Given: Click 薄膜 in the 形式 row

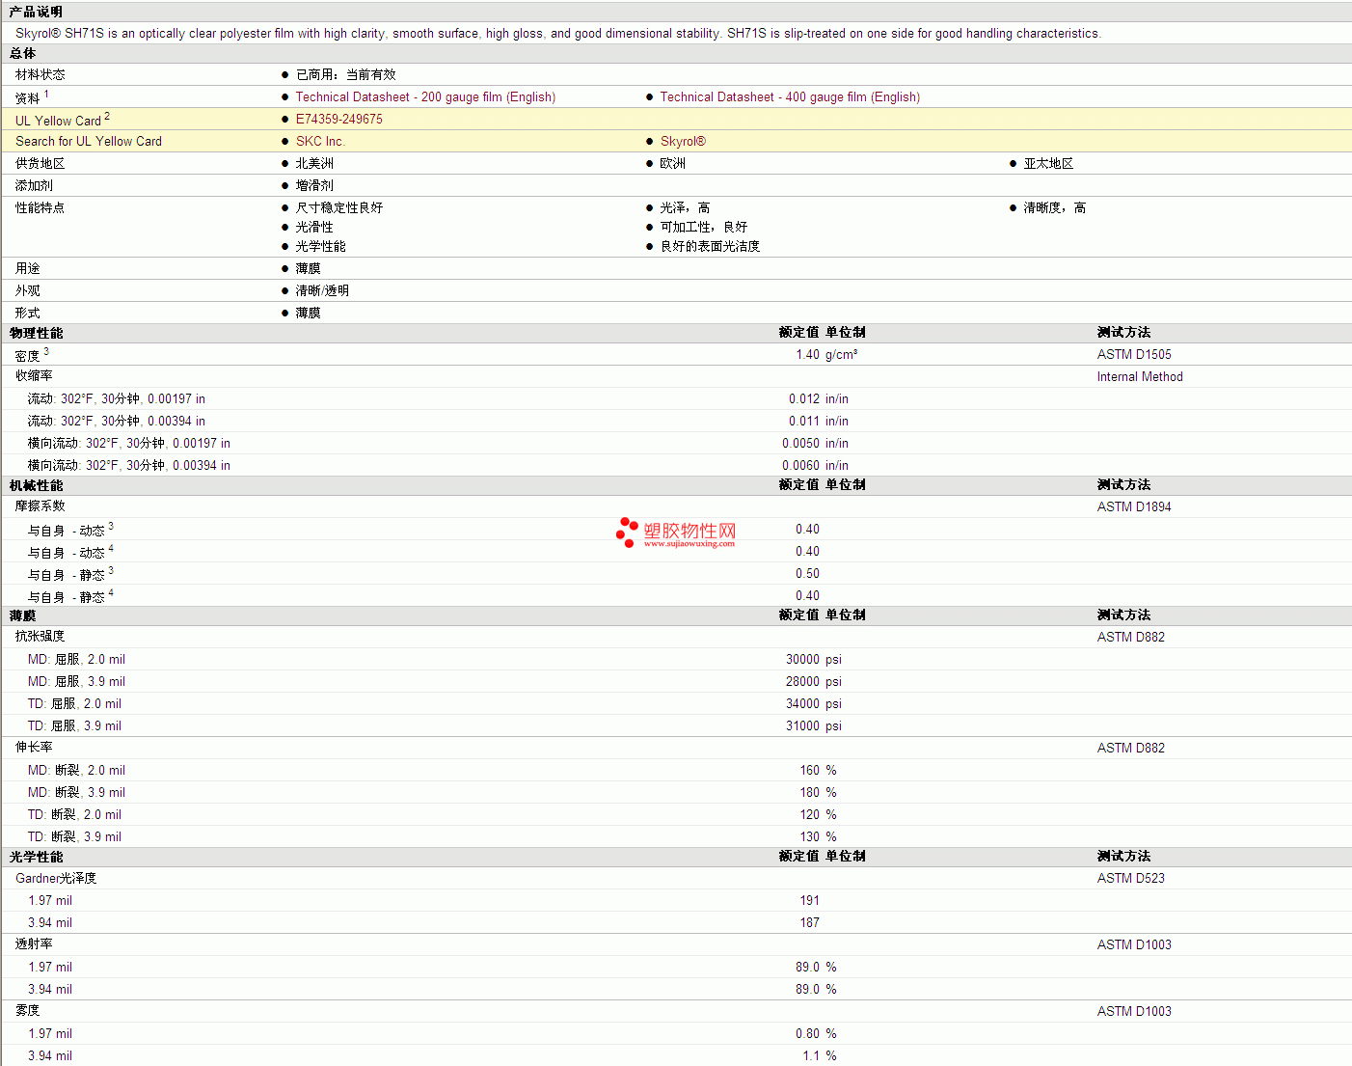Looking at the screenshot, I should (309, 313).
